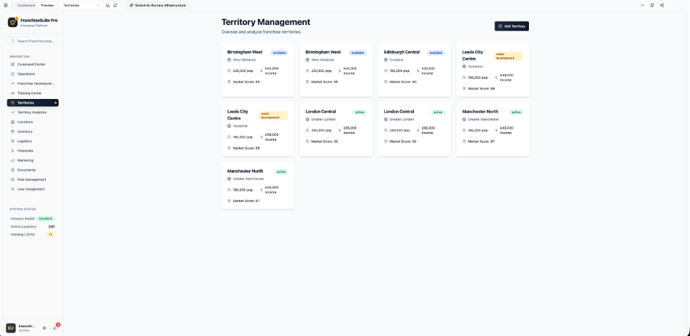Click the Training Center icon
The width and height of the screenshot is (690, 336).
tap(13, 93)
